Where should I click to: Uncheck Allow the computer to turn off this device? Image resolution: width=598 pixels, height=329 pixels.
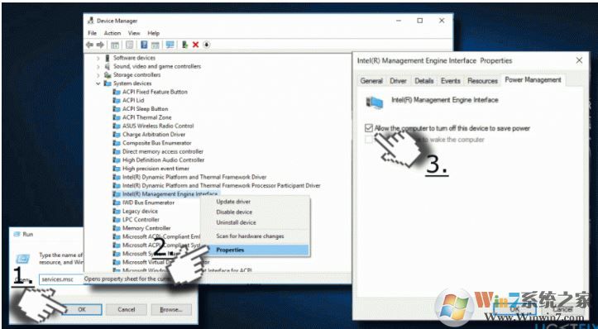pyautogui.click(x=368, y=128)
